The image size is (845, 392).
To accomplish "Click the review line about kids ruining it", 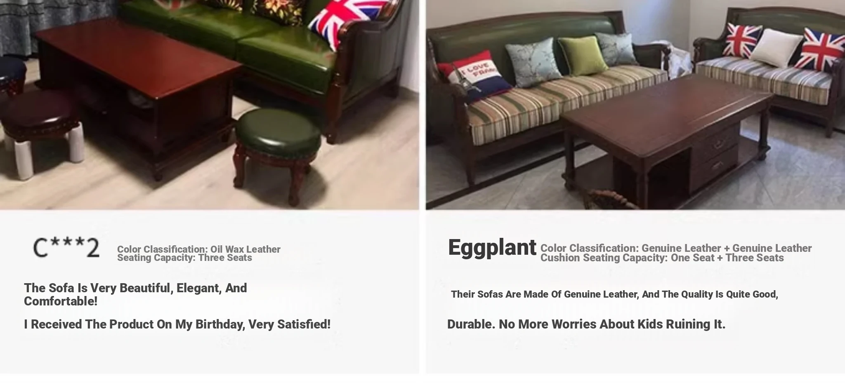I will pos(586,324).
